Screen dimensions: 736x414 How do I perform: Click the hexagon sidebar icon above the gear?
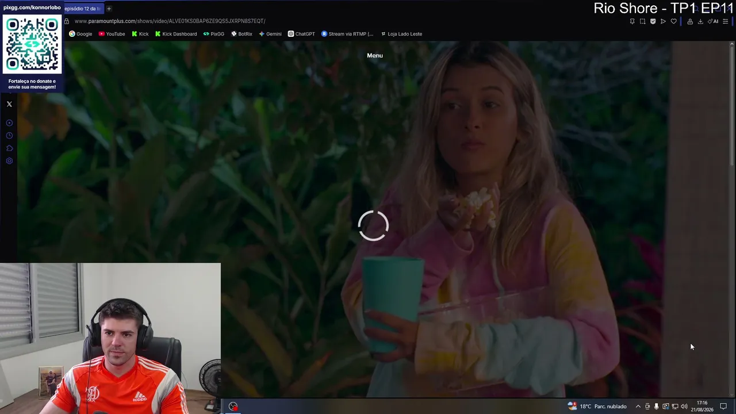(9, 148)
